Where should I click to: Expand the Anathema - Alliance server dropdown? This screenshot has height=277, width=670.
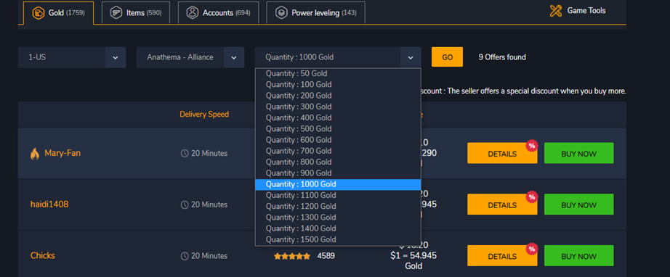[190, 57]
